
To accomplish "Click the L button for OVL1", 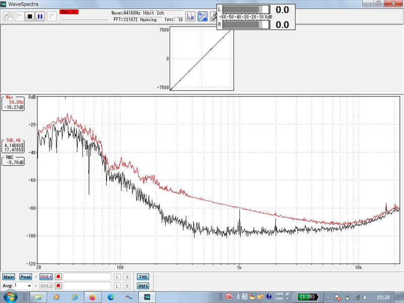I will click(x=117, y=277).
